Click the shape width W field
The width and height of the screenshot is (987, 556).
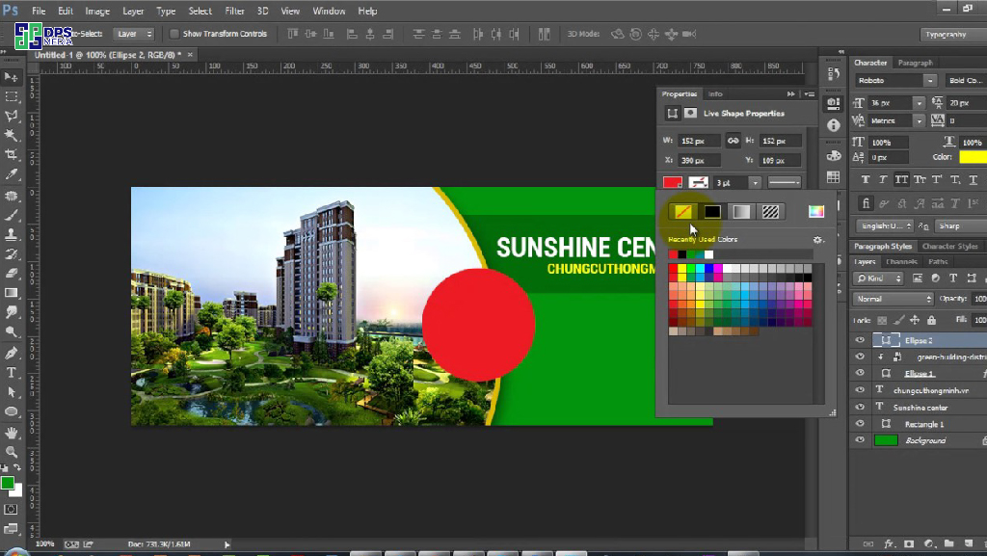pyautogui.click(x=699, y=141)
